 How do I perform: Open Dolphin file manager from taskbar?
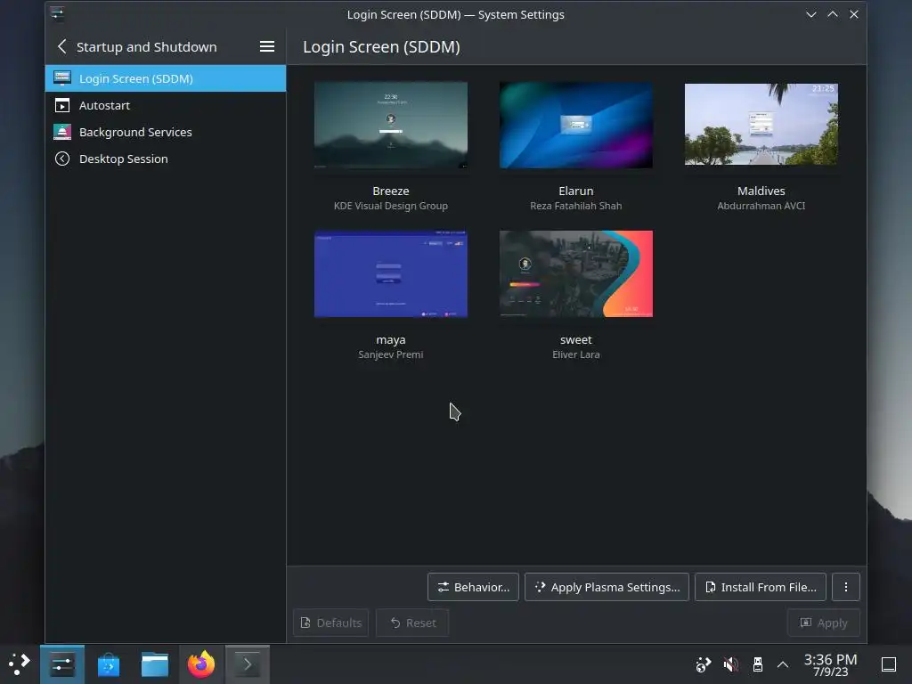coord(155,664)
